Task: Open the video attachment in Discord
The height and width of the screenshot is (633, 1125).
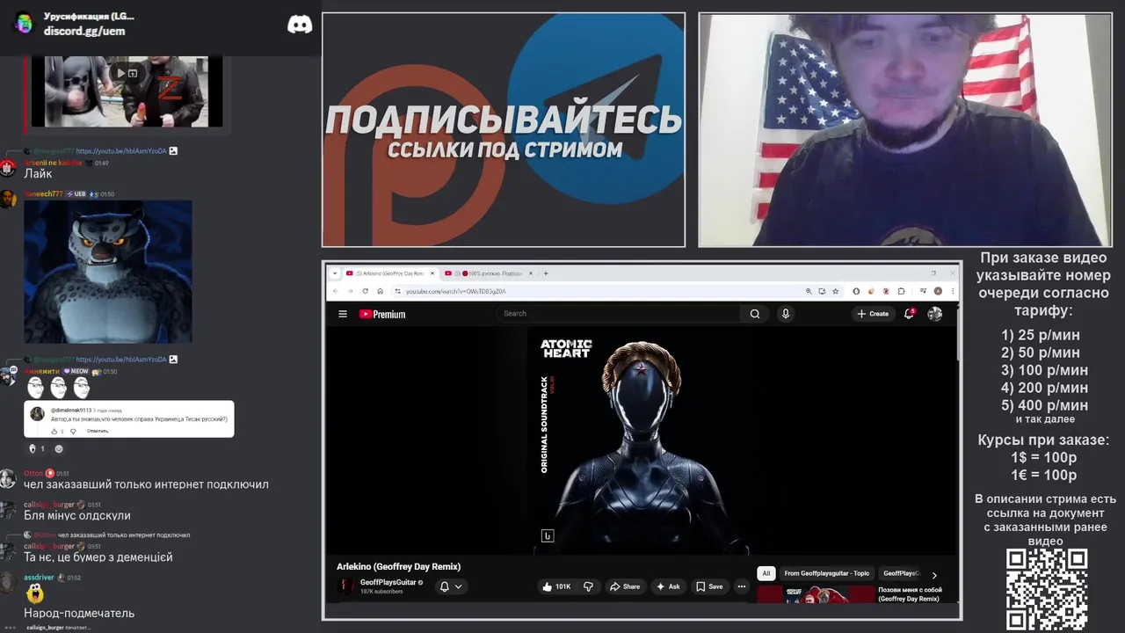Action: (127, 91)
